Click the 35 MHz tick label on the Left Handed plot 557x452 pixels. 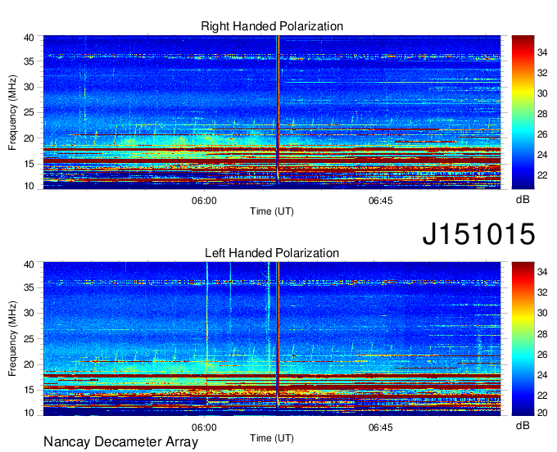click(x=29, y=287)
